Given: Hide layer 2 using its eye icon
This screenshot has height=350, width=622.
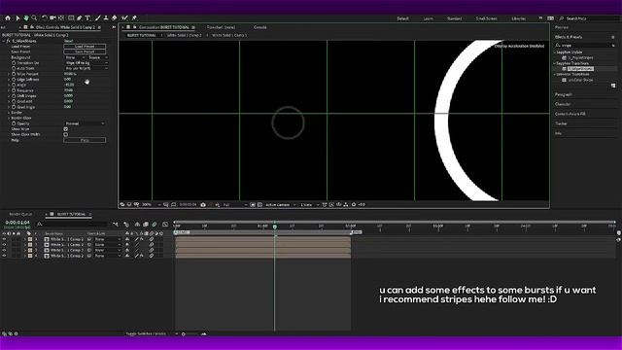Looking at the screenshot, I should pos(4,245).
